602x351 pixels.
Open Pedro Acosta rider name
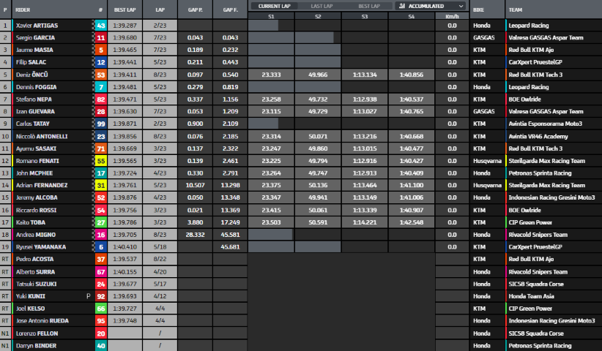point(35,260)
